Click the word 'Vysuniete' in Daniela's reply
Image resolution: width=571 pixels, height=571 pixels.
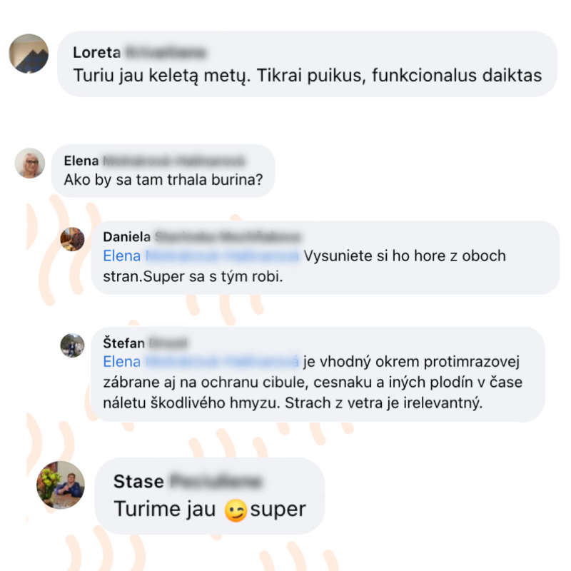[x=338, y=256]
